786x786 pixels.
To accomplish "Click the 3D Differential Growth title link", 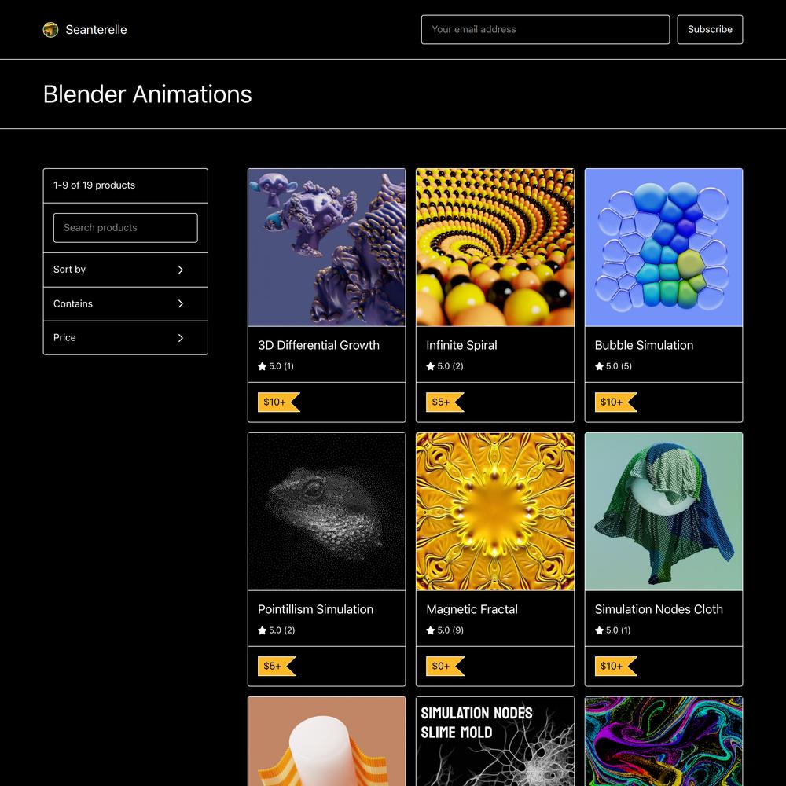I will pos(318,345).
